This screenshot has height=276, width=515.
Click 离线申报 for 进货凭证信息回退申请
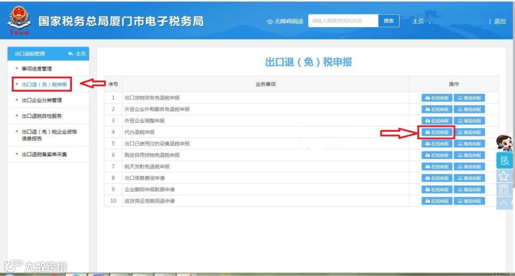(x=469, y=201)
